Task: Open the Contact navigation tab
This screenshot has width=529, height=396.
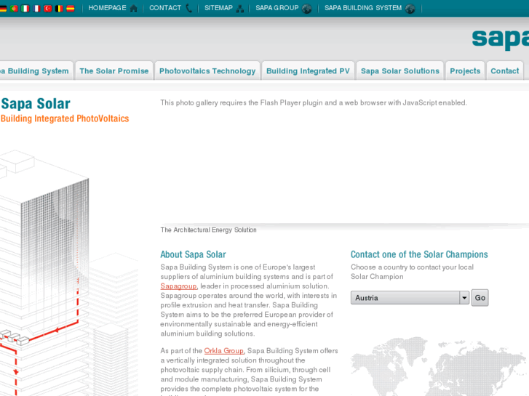Action: [505, 70]
